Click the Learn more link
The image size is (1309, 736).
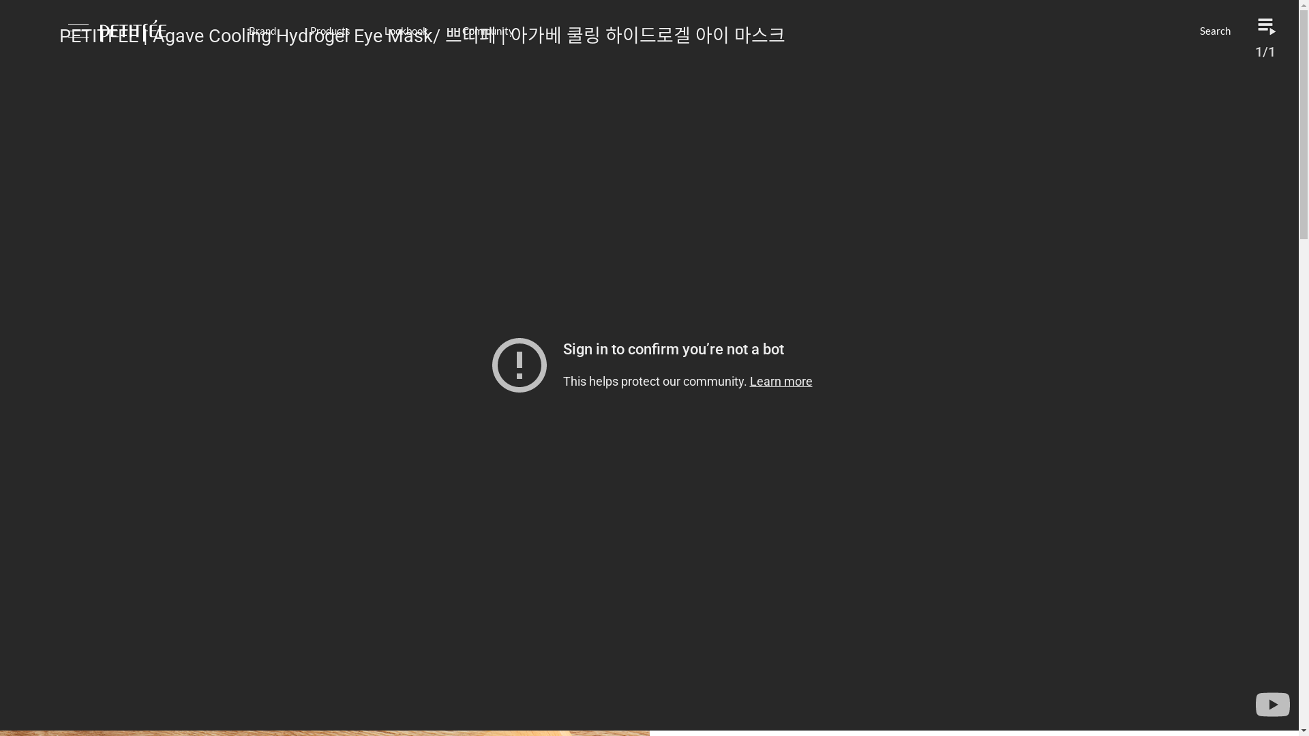pos(781,382)
